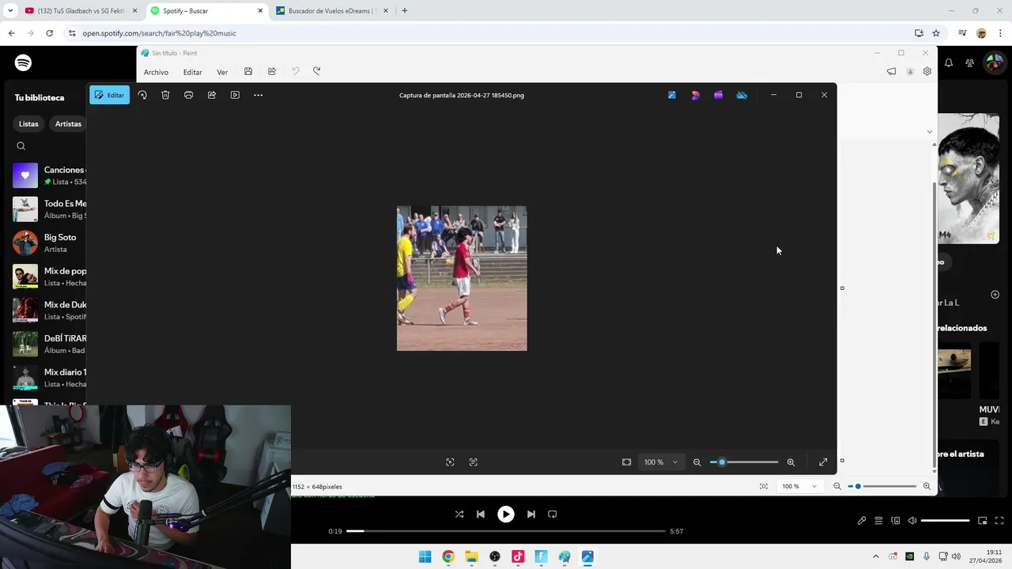Toggle fit to window in Photos footer

[x=626, y=462]
